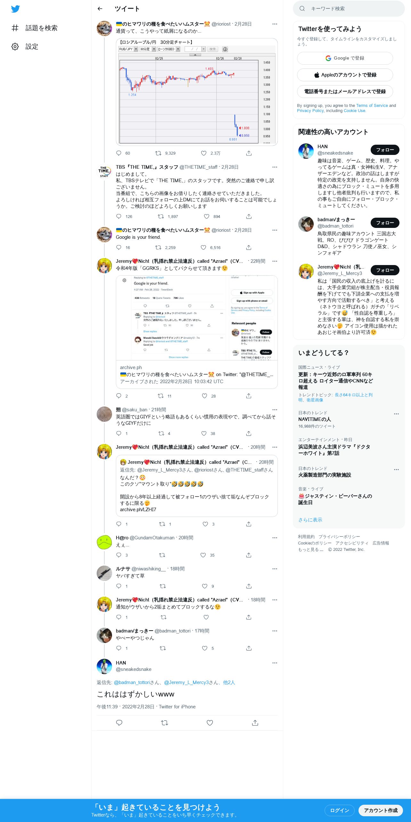Open the settings gear labeled 設定

[x=25, y=47]
